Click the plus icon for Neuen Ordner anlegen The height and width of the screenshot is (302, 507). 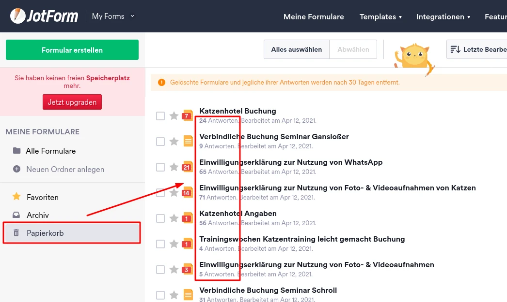click(17, 169)
